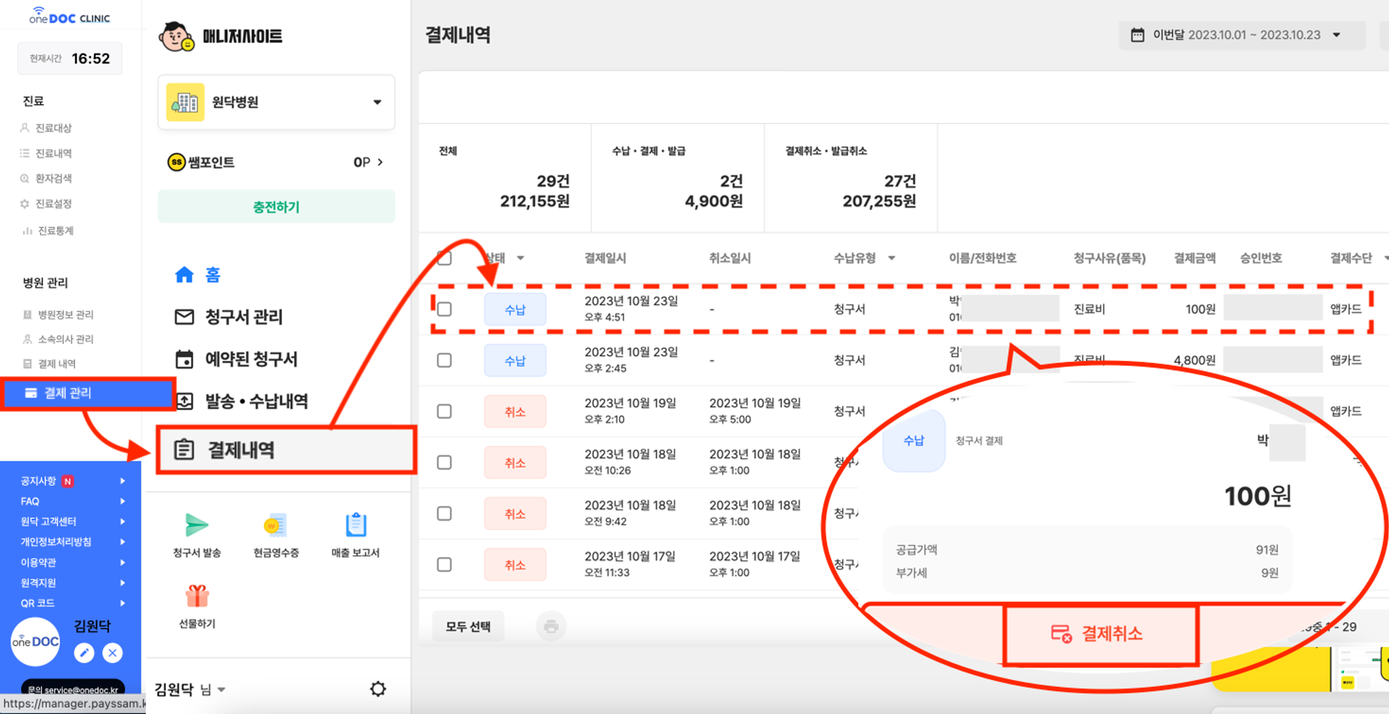Open 청구서 발송 paper plane icon
Viewport: 1389px width, 714px height.
click(197, 525)
